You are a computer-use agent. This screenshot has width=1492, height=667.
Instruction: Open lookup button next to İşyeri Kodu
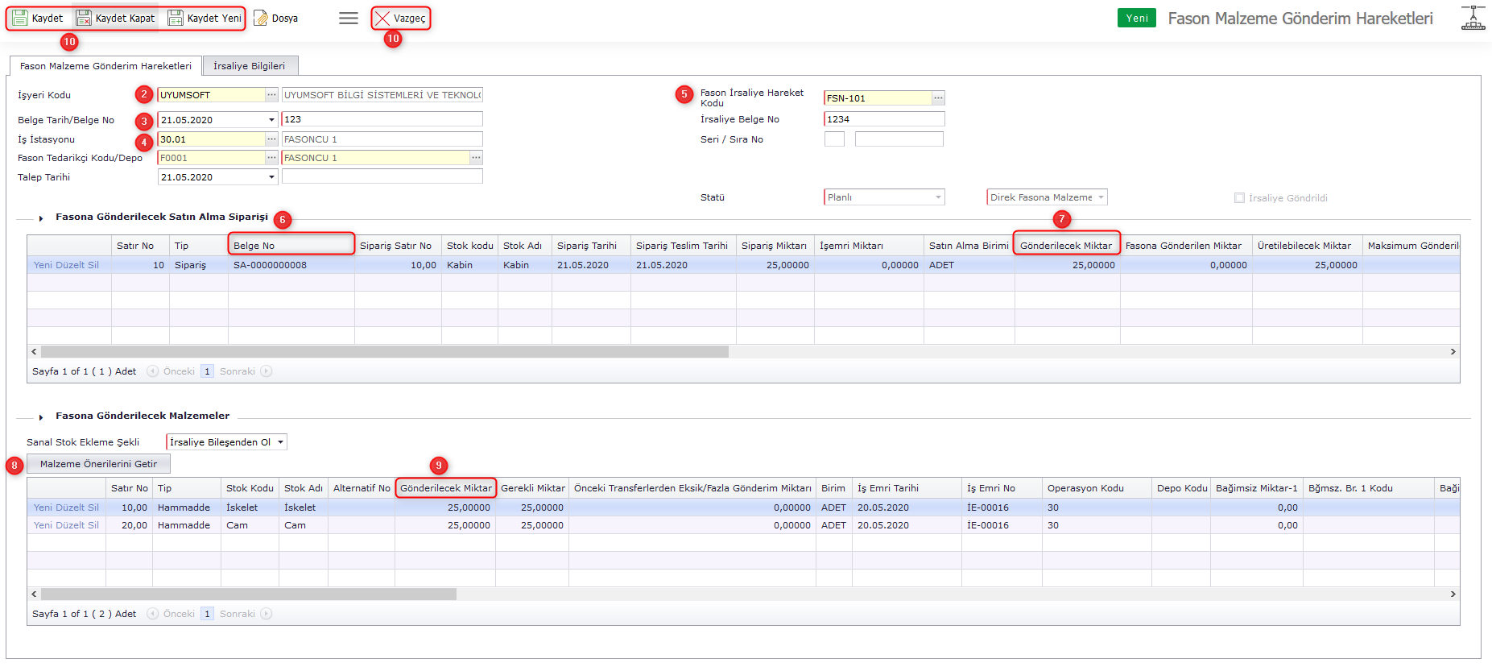click(x=272, y=95)
